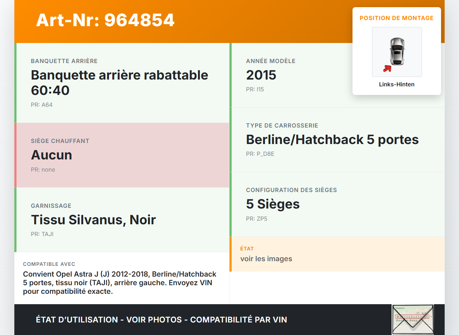The height and width of the screenshot is (335, 459).
Task: Click the 'PR: none' code
Action: point(43,170)
